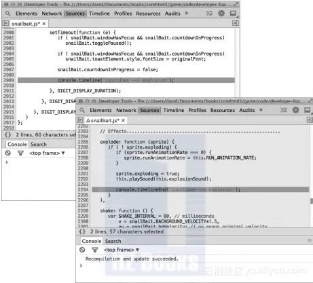The width and height of the screenshot is (313, 283).
Task: Click highlighted console.timeline line in the back window
Action: [x=126, y=80]
